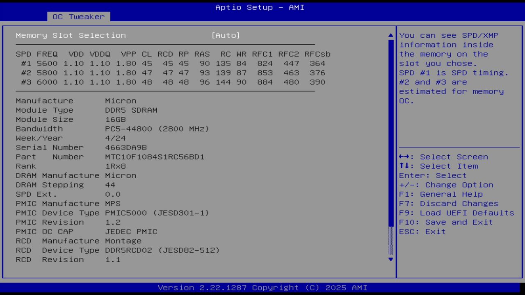Click RFCsb value 364
The height and width of the screenshot is (295, 525).
[x=317, y=64]
